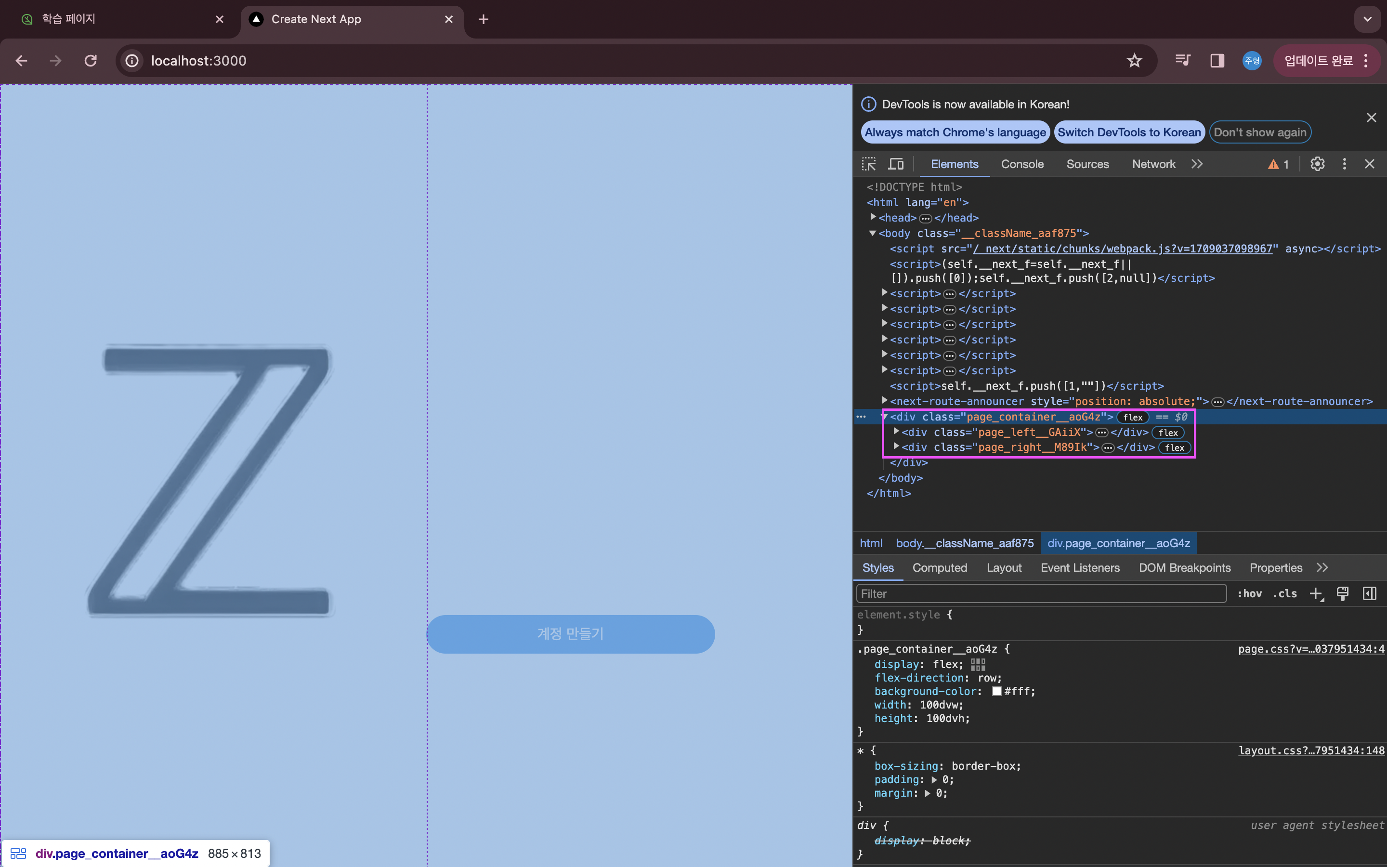This screenshot has width=1387, height=867.
Task: Collapse the body element node
Action: coord(872,233)
